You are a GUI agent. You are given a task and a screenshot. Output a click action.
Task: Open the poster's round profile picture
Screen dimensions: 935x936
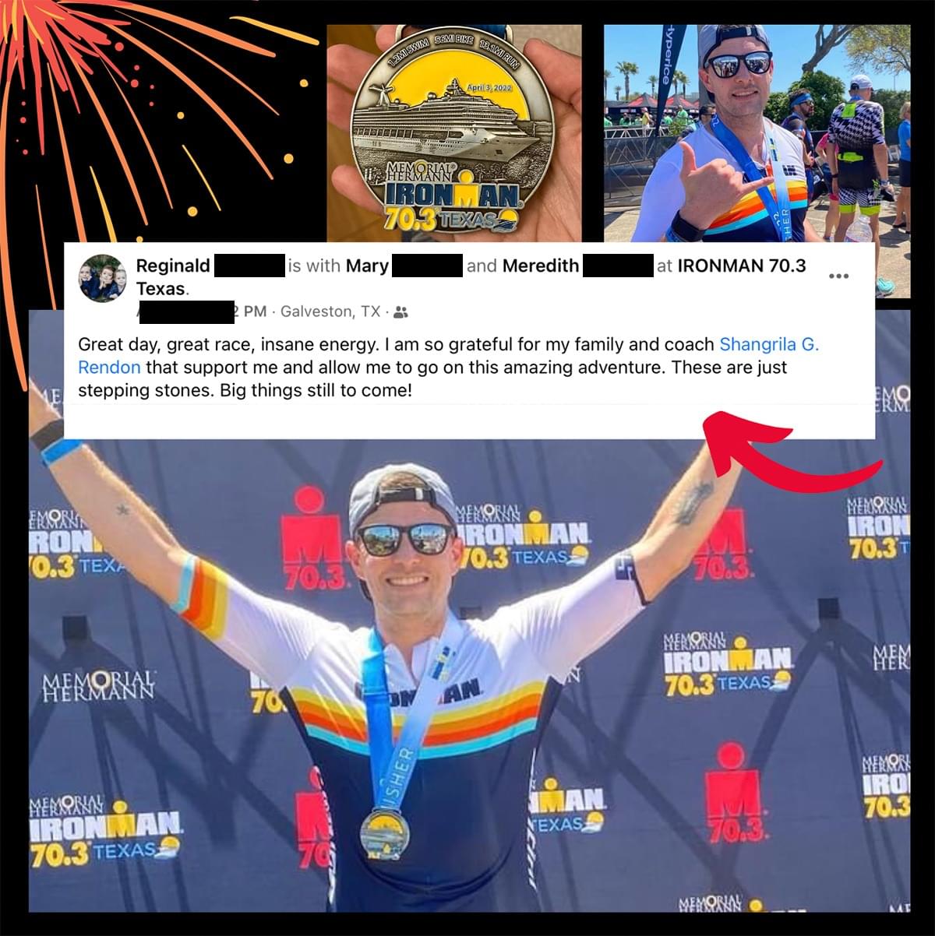click(x=102, y=278)
